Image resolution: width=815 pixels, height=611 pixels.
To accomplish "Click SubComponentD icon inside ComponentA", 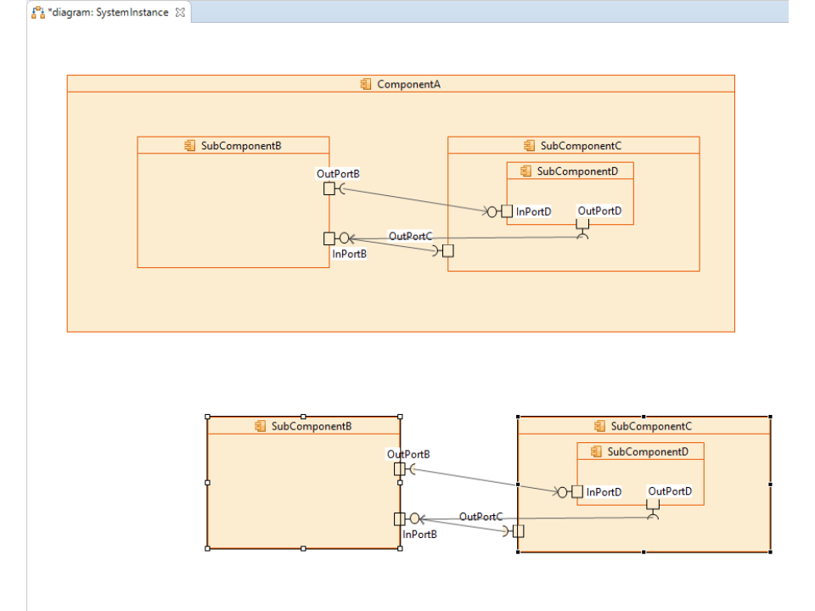I will (x=526, y=171).
